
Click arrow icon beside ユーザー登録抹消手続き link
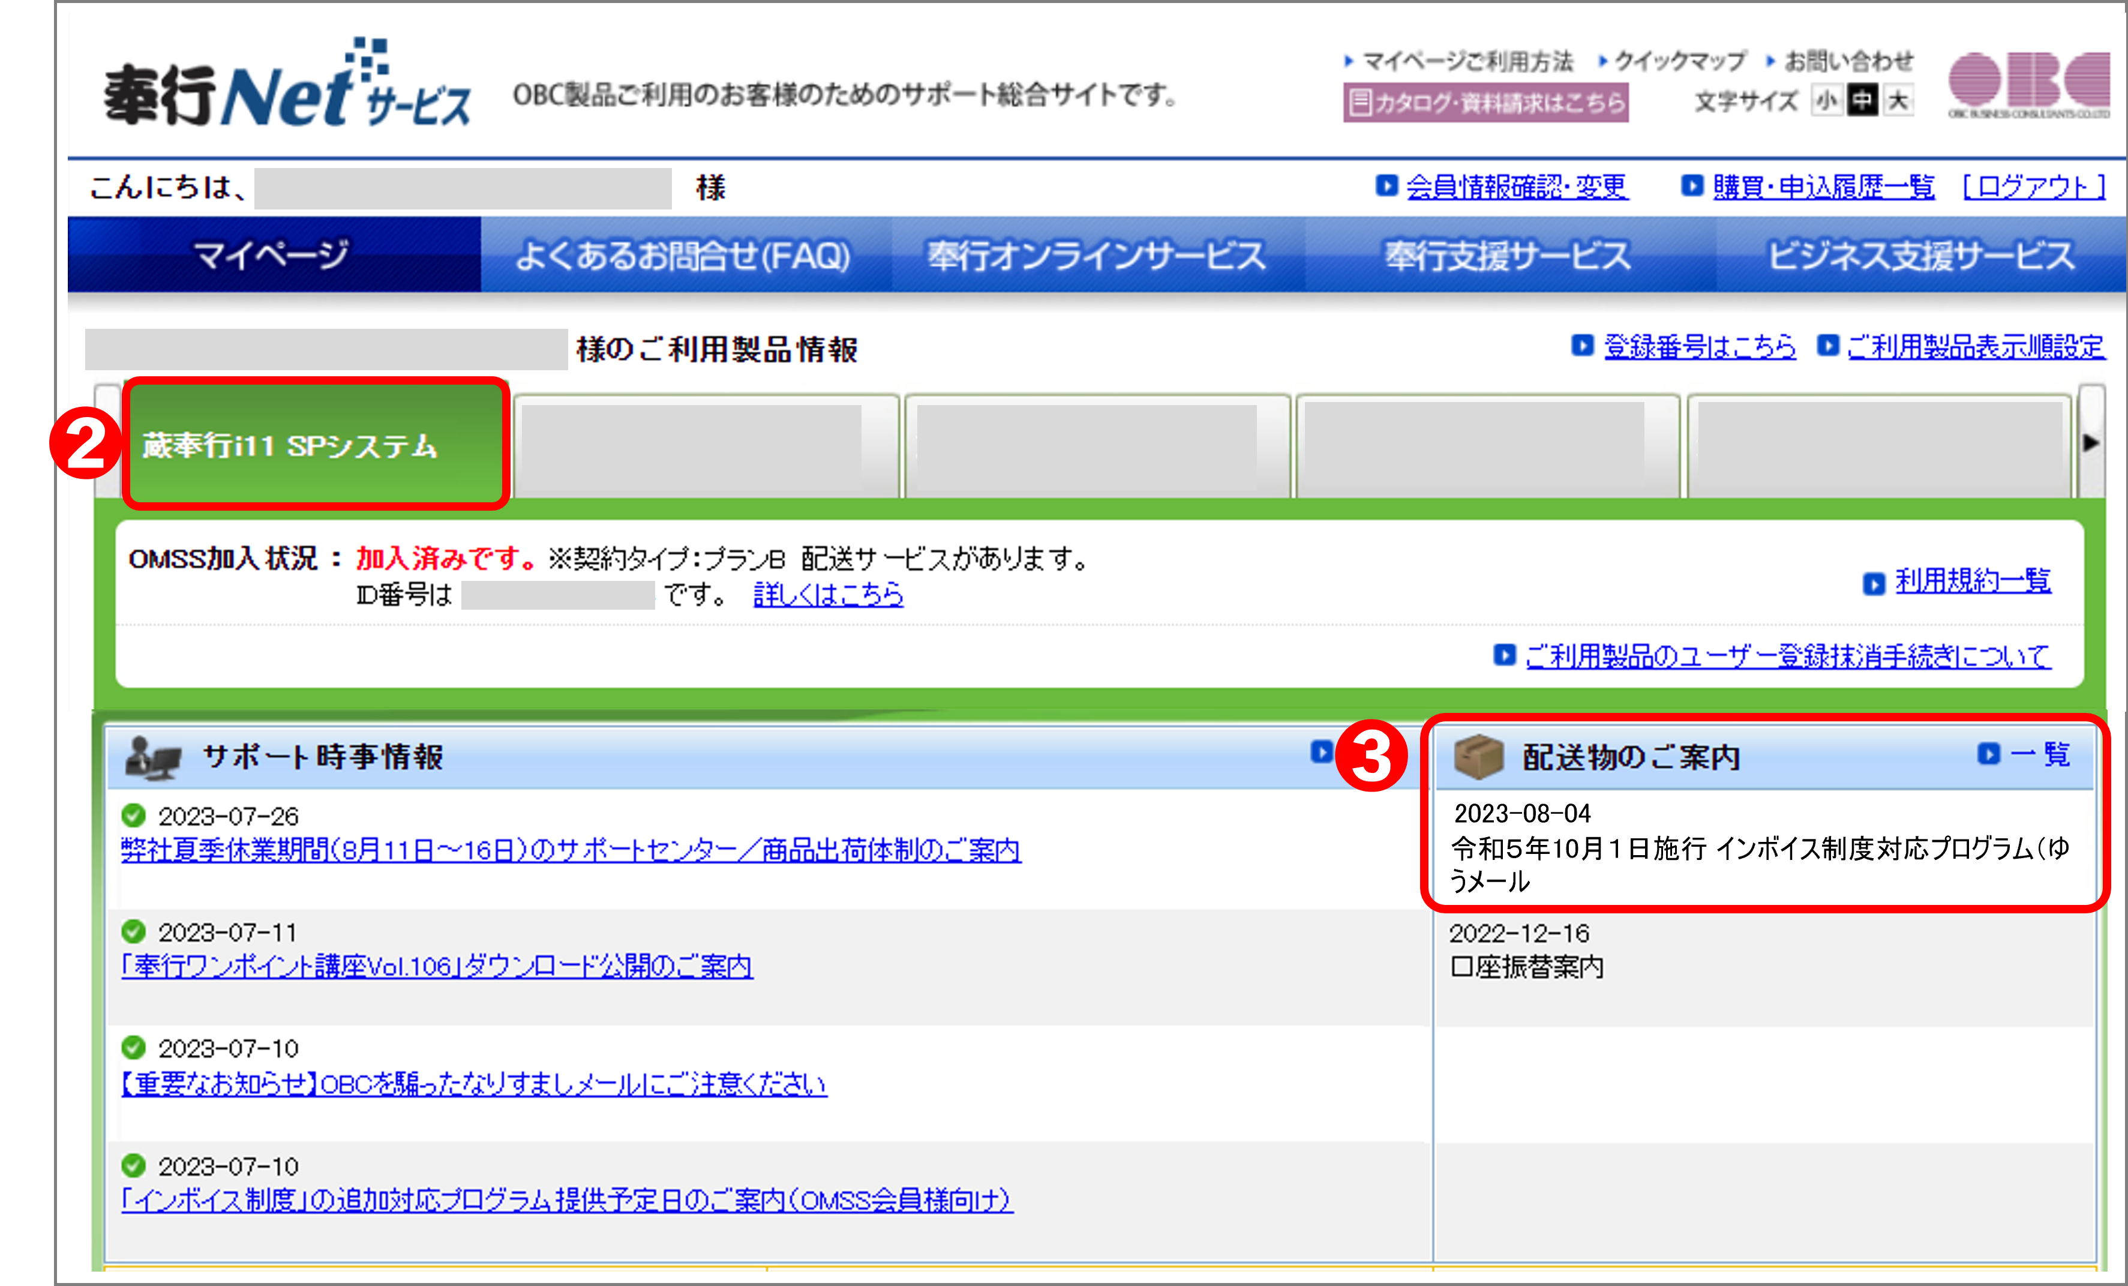pyautogui.click(x=1505, y=655)
